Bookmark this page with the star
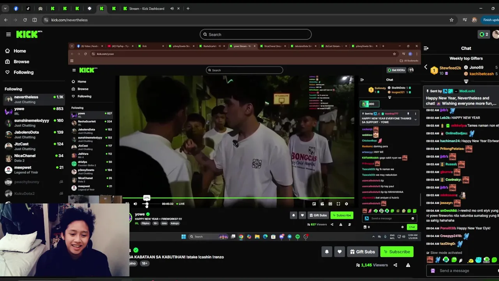 [451, 20]
